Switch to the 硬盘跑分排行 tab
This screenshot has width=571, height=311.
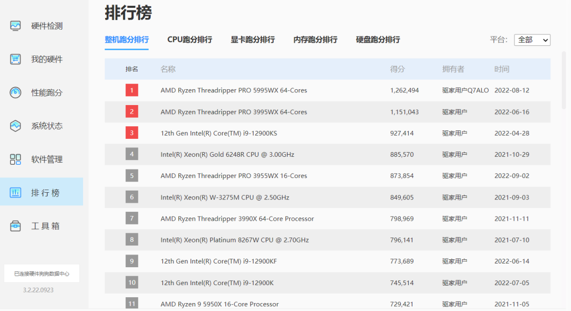378,40
